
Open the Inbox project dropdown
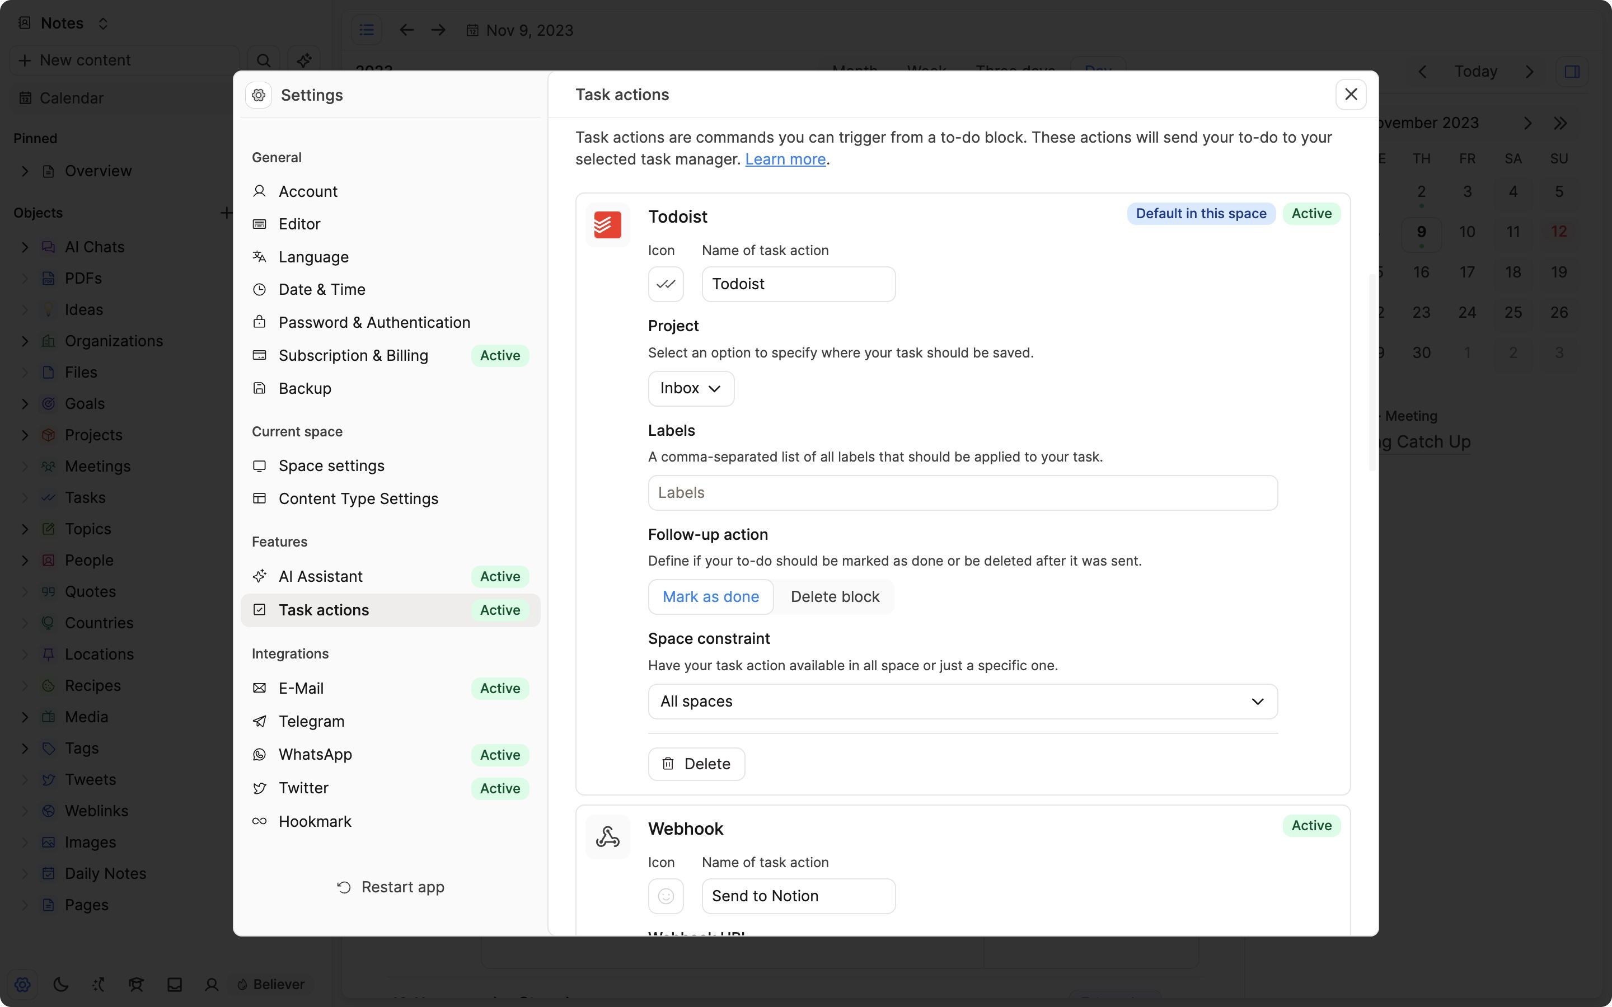(690, 388)
